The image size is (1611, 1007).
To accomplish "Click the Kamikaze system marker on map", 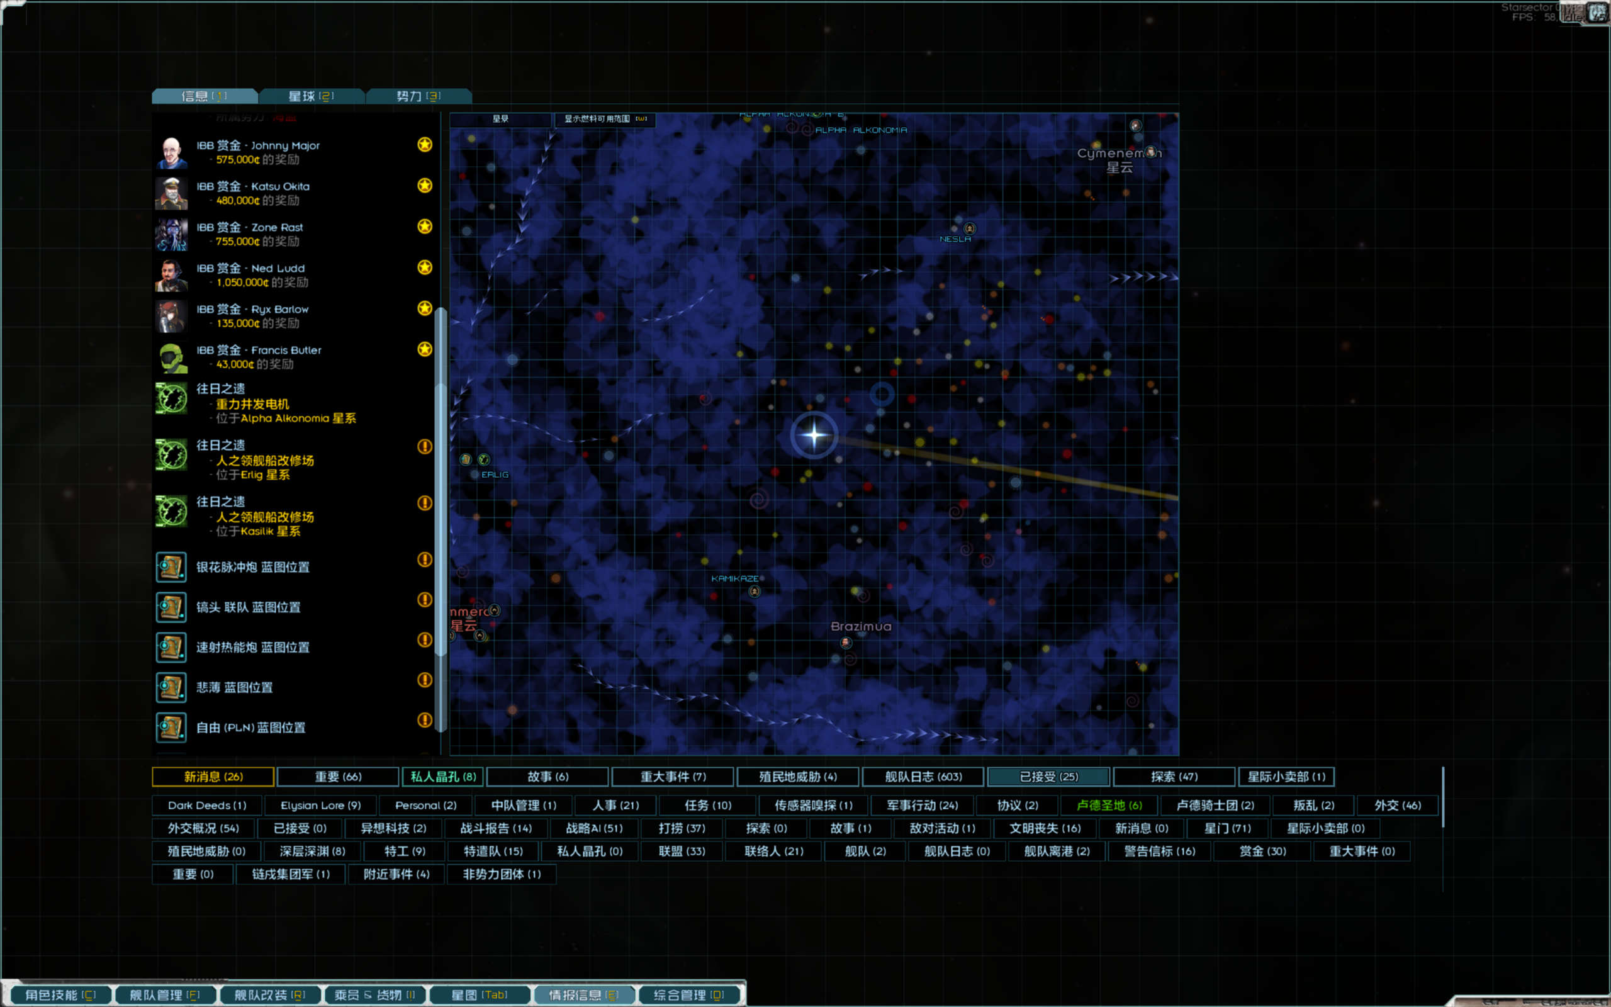I will click(x=755, y=591).
